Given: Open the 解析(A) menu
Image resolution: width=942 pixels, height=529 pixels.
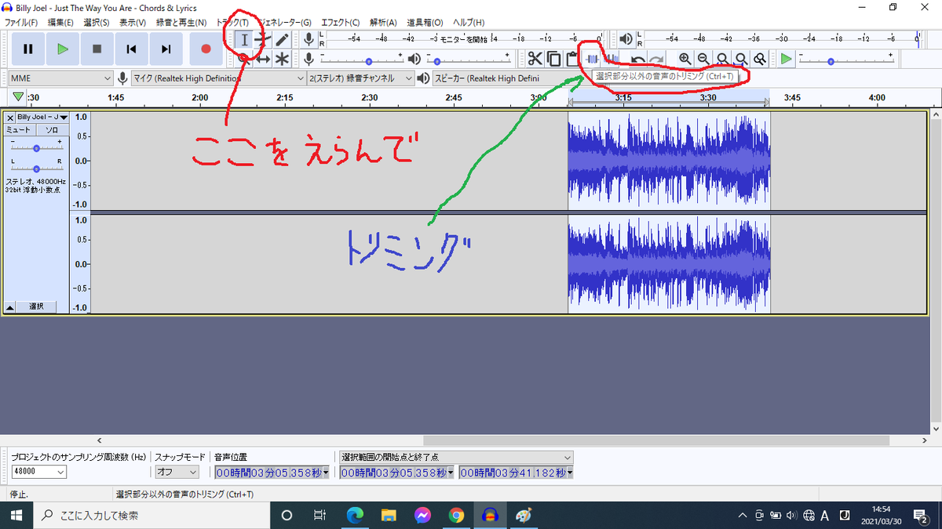Looking at the screenshot, I should point(383,23).
